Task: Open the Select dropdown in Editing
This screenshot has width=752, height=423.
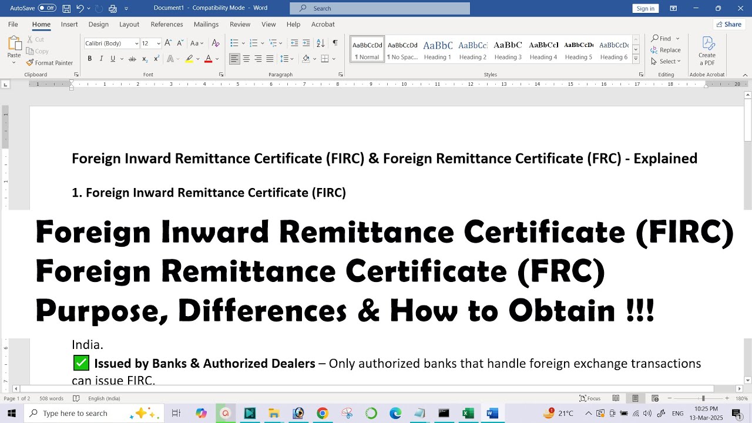Action: pyautogui.click(x=666, y=61)
